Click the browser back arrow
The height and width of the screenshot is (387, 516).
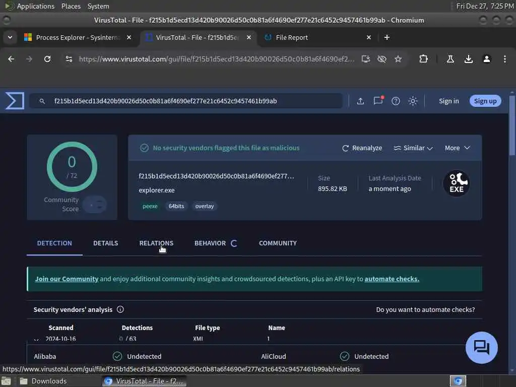coord(11,59)
